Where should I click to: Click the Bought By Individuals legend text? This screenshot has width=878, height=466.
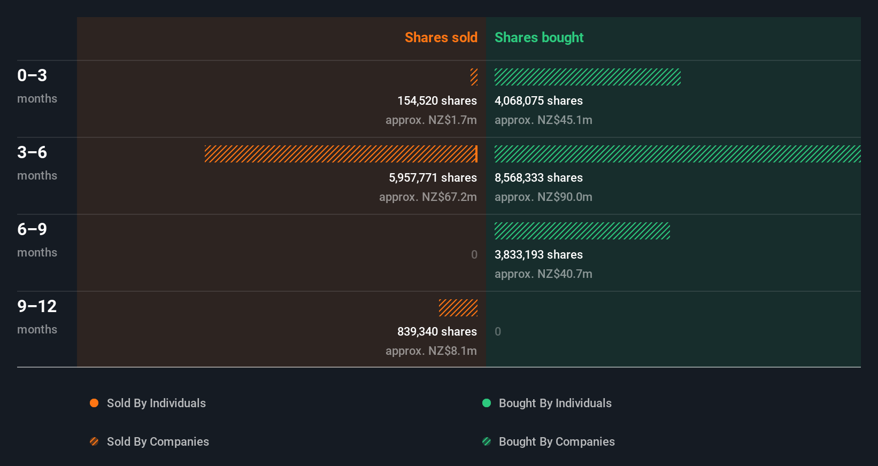coord(555,403)
